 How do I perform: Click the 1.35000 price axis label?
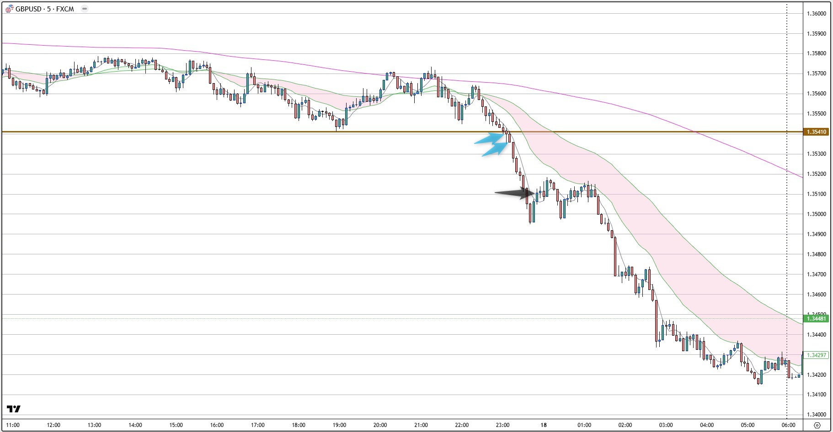tap(817, 214)
